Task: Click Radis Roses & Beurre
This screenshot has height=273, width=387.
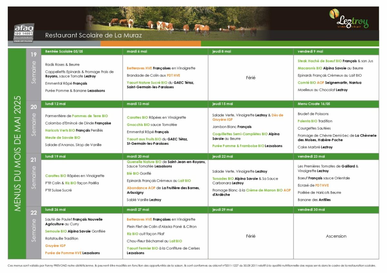Action: [62, 65]
